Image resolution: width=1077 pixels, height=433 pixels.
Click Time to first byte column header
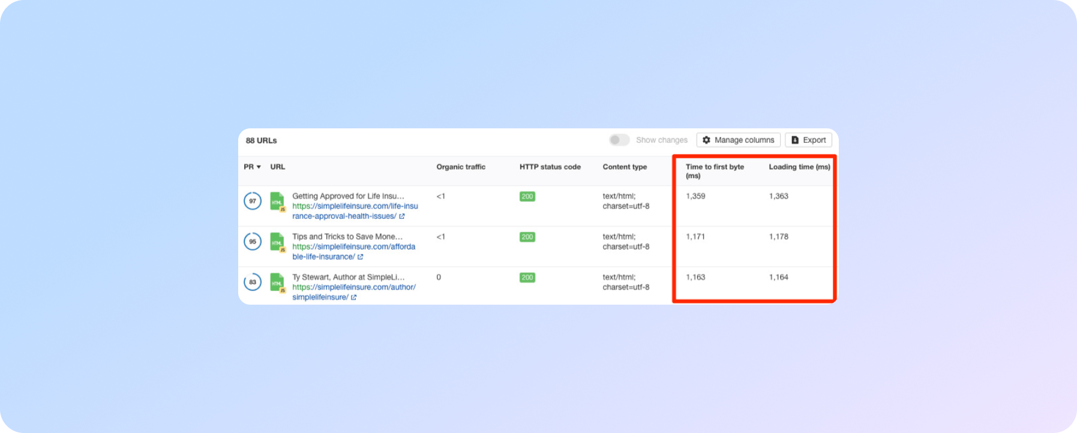715,171
